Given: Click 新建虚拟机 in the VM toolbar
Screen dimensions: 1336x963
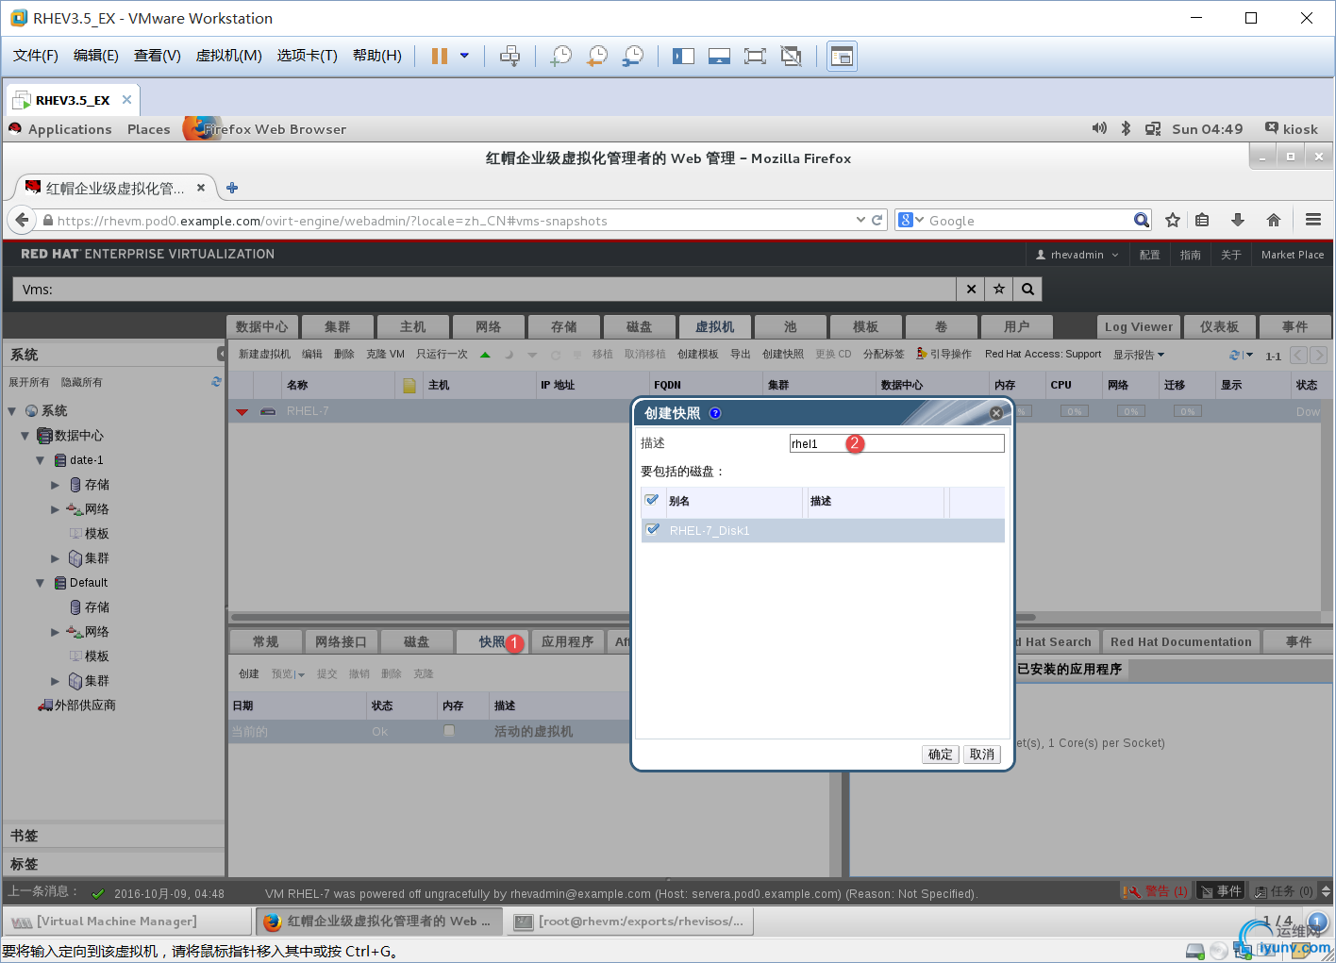Looking at the screenshot, I should [x=264, y=354].
